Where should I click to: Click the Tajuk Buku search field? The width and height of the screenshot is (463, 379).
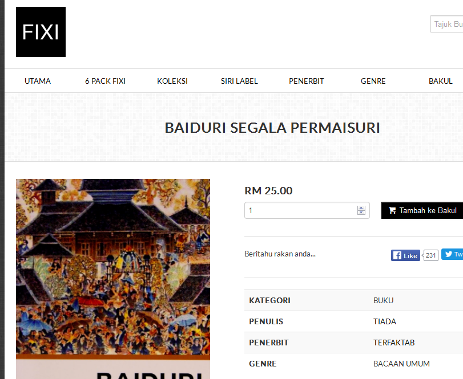click(x=447, y=24)
